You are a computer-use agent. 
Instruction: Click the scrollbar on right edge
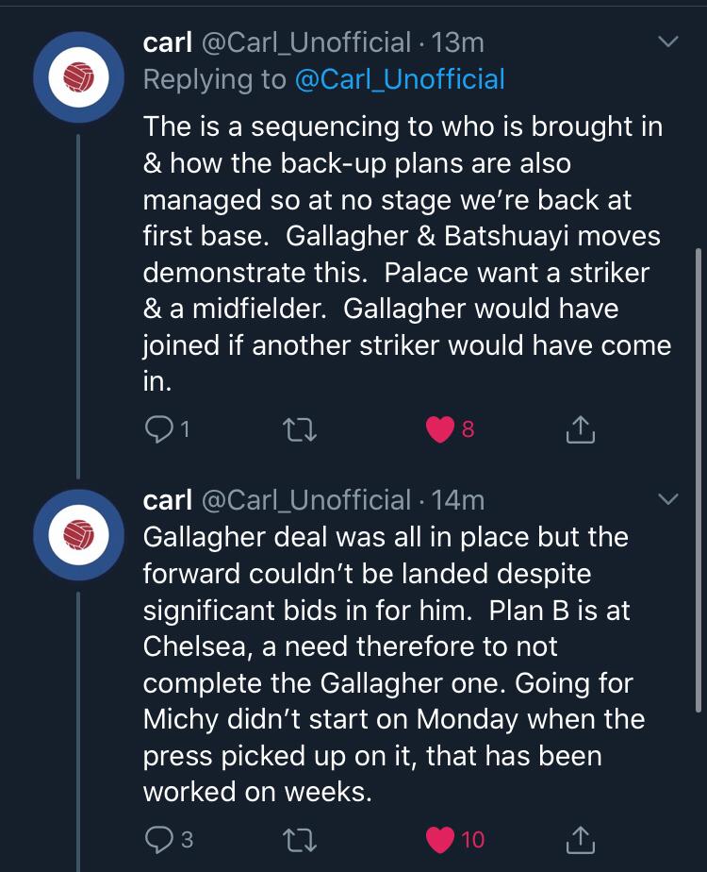click(698, 472)
